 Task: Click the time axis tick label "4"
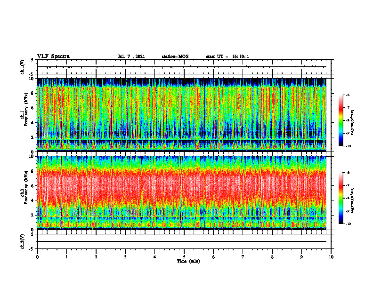tap(155, 257)
